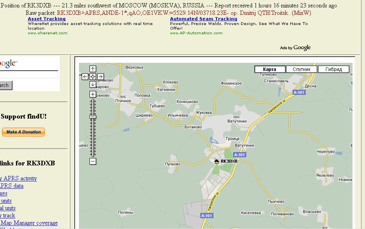Click the Станиславль label on the map

point(276,81)
